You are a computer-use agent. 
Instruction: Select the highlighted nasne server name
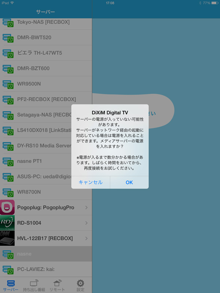(x=24, y=254)
